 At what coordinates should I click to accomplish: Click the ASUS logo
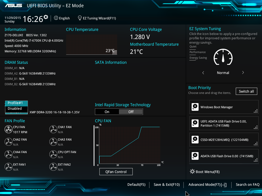13,6
